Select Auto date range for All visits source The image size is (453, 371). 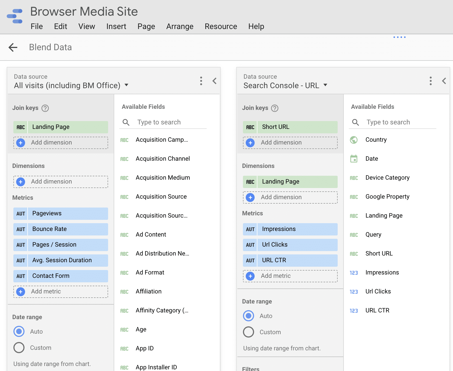pyautogui.click(x=19, y=331)
